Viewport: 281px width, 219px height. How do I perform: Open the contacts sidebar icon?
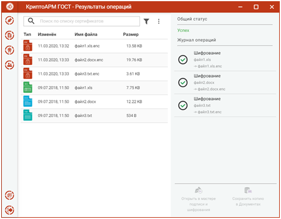pyautogui.click(x=9, y=65)
